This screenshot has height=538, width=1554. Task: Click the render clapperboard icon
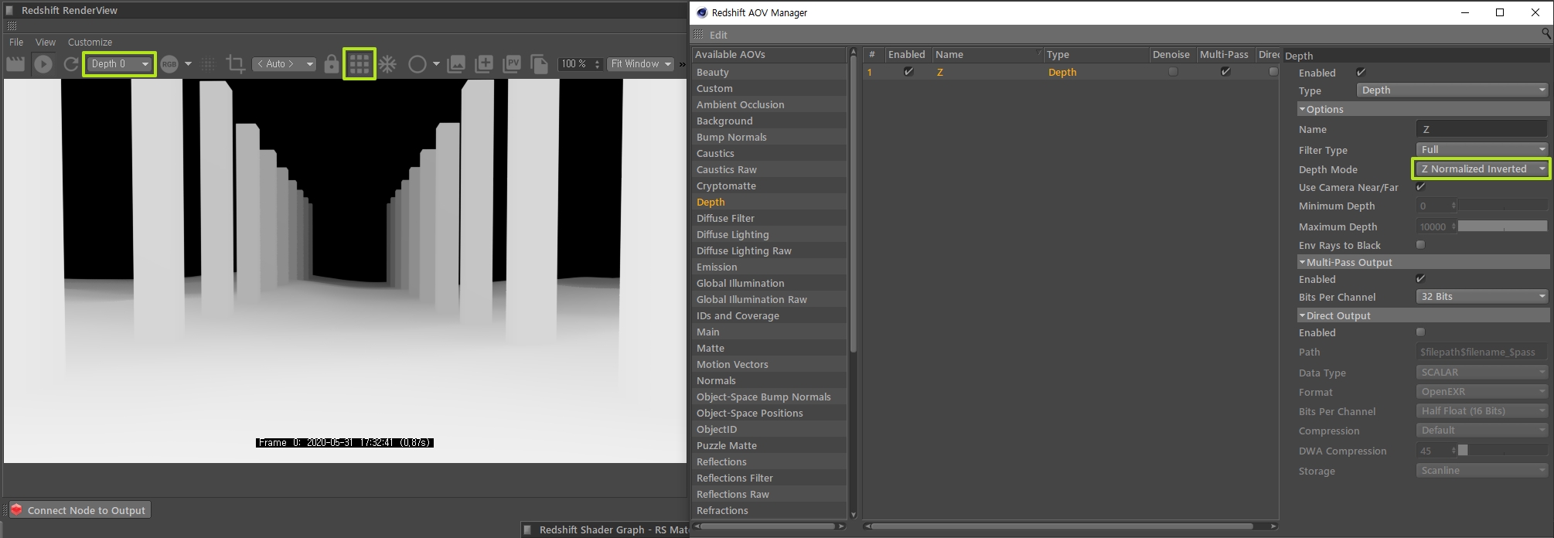click(x=15, y=64)
